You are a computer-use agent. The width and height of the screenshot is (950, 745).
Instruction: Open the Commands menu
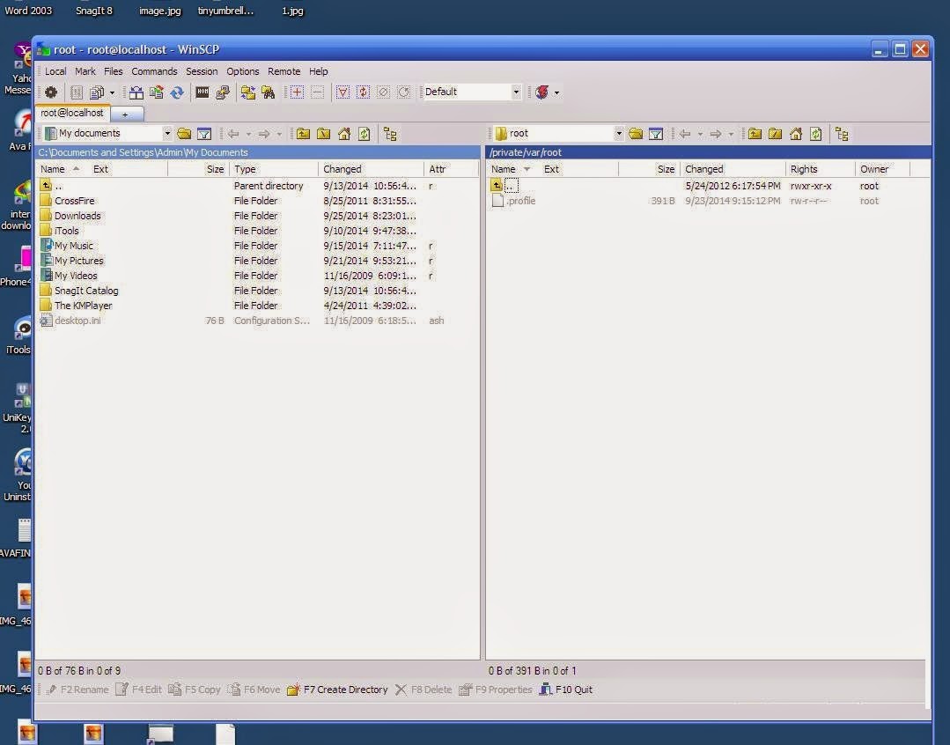pyautogui.click(x=154, y=71)
